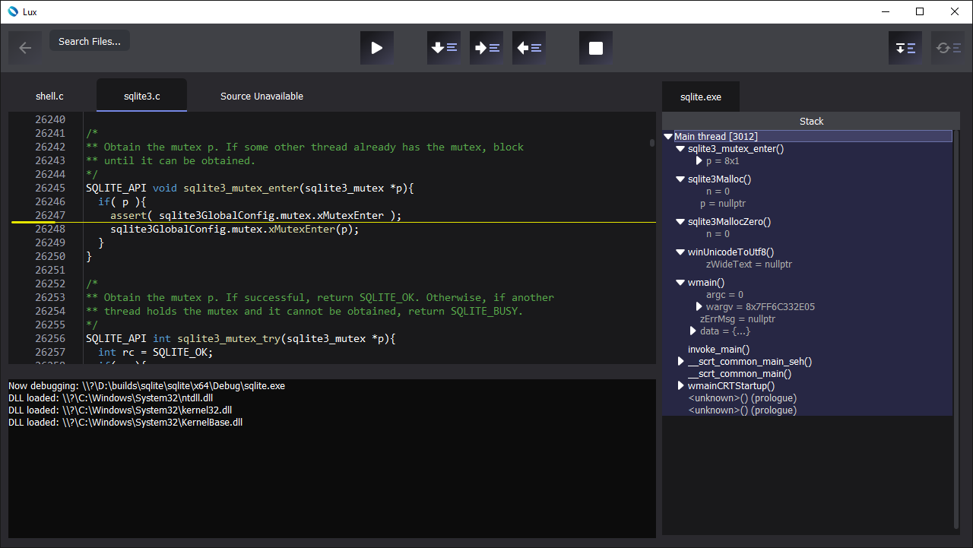
Task: Select the sqlite.exe tab
Action: click(701, 97)
